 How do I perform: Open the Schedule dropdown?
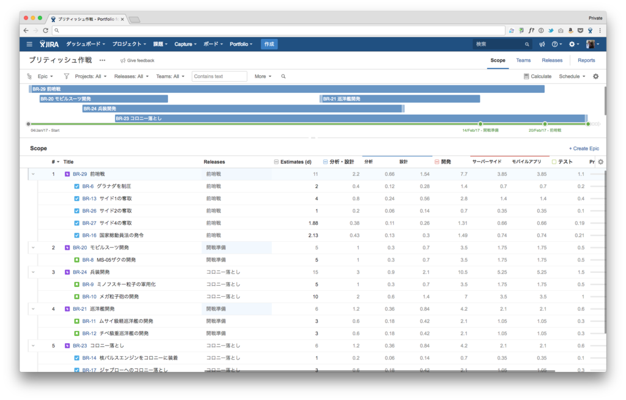[x=572, y=76]
